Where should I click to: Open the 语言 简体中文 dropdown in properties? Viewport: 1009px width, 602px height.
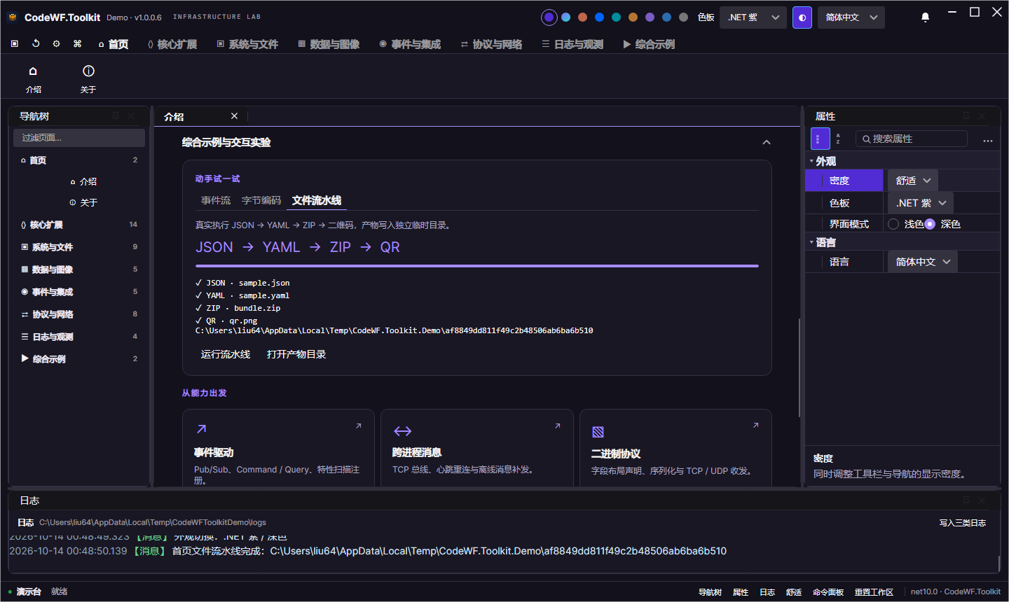[x=923, y=262]
